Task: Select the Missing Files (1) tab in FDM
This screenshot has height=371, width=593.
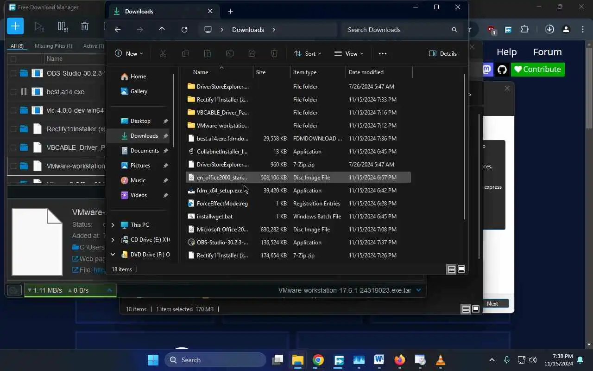Action: pyautogui.click(x=53, y=46)
